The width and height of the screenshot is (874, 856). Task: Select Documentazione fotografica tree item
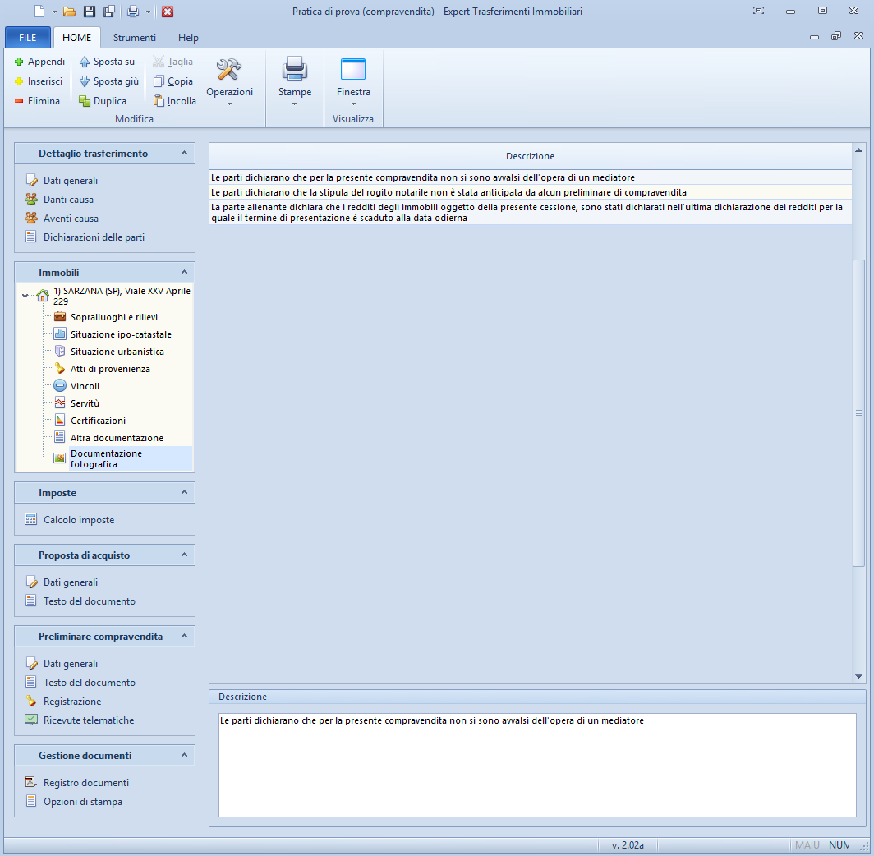click(106, 458)
